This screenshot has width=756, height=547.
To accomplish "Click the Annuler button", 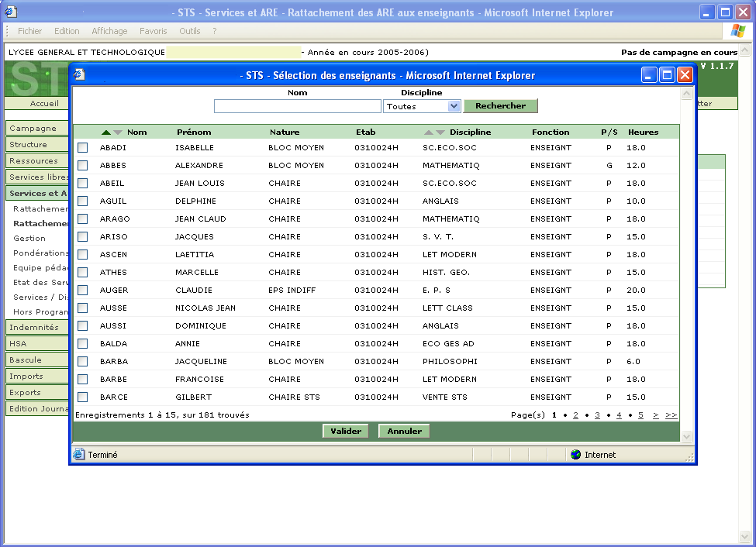I will 404,431.
